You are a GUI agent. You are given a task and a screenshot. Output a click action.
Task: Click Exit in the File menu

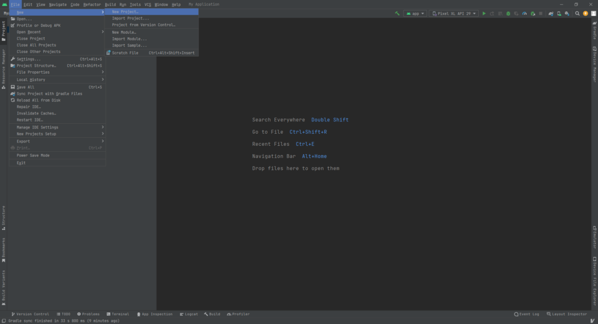pos(57,163)
